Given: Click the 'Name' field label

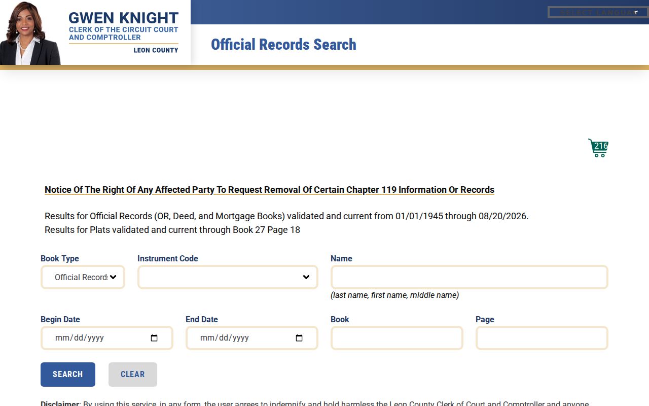Looking at the screenshot, I should pyautogui.click(x=341, y=258).
